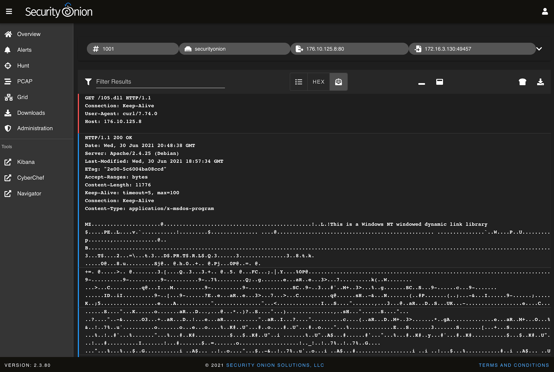Open the hamburger navigation menu
The image size is (554, 372).
click(x=9, y=11)
